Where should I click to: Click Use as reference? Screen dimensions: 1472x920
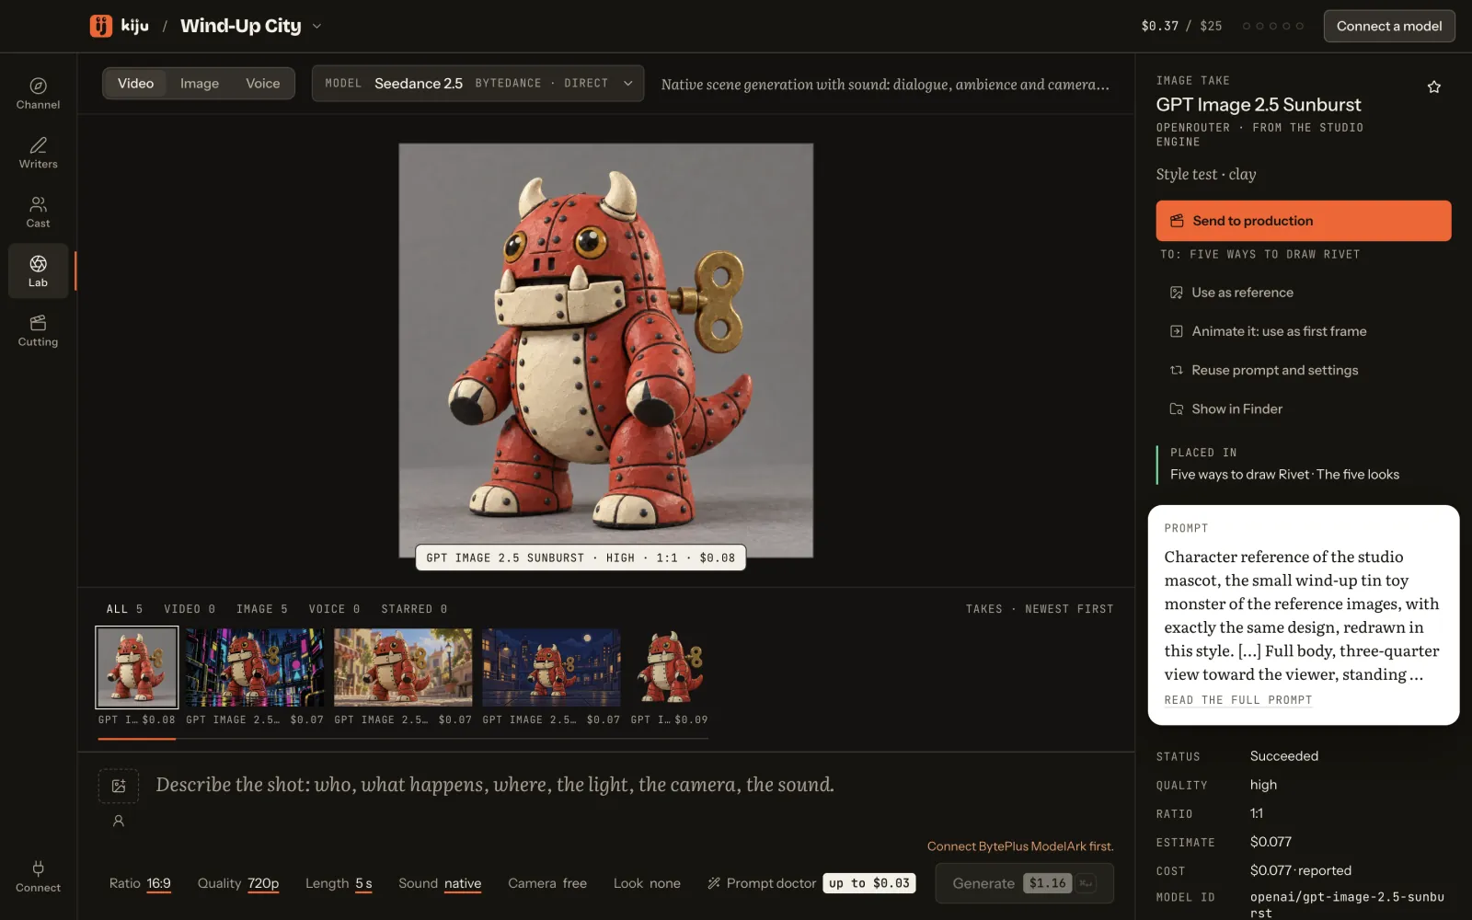pyautogui.click(x=1303, y=293)
